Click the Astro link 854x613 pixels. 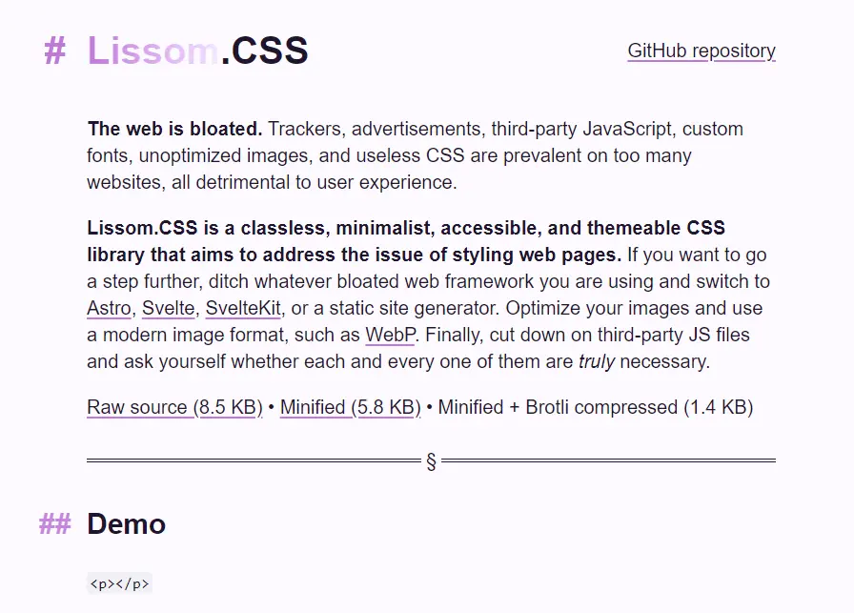(x=110, y=308)
